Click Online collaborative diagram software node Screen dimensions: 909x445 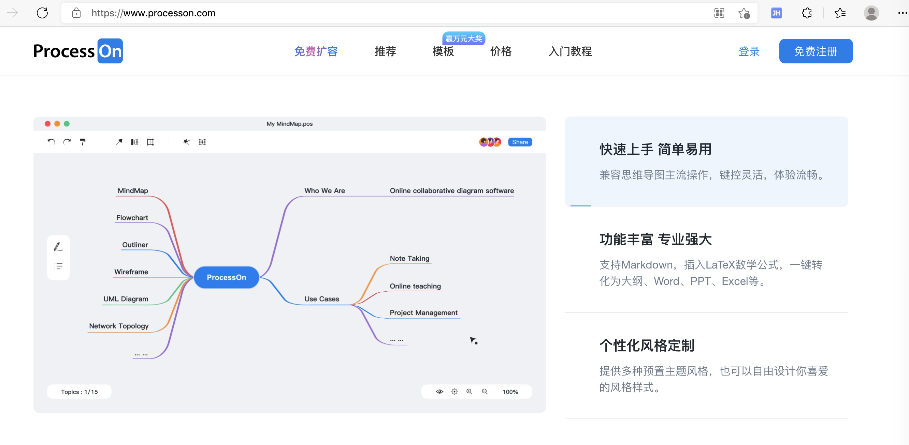(x=452, y=190)
